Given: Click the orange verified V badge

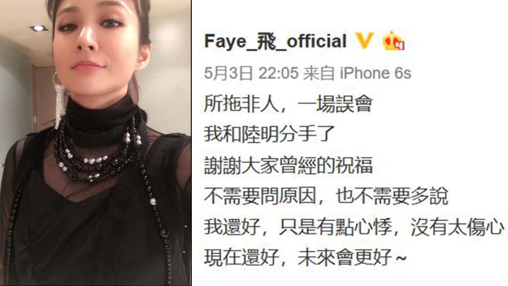Looking at the screenshot, I should [x=364, y=41].
